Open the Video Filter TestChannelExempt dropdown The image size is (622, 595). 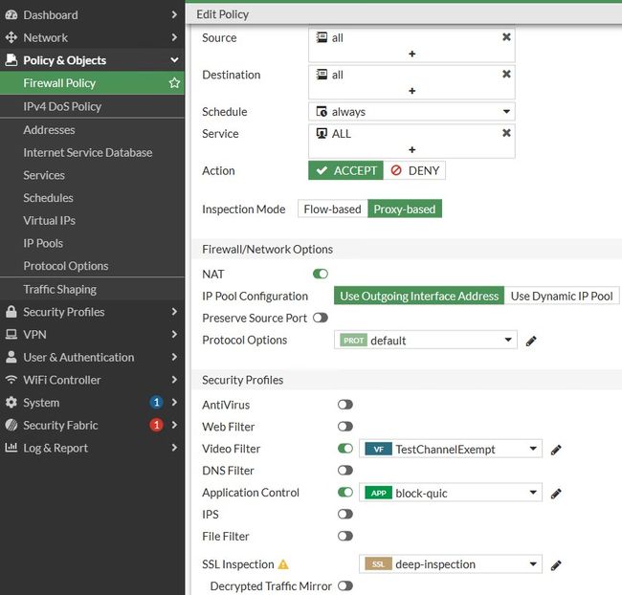point(451,449)
